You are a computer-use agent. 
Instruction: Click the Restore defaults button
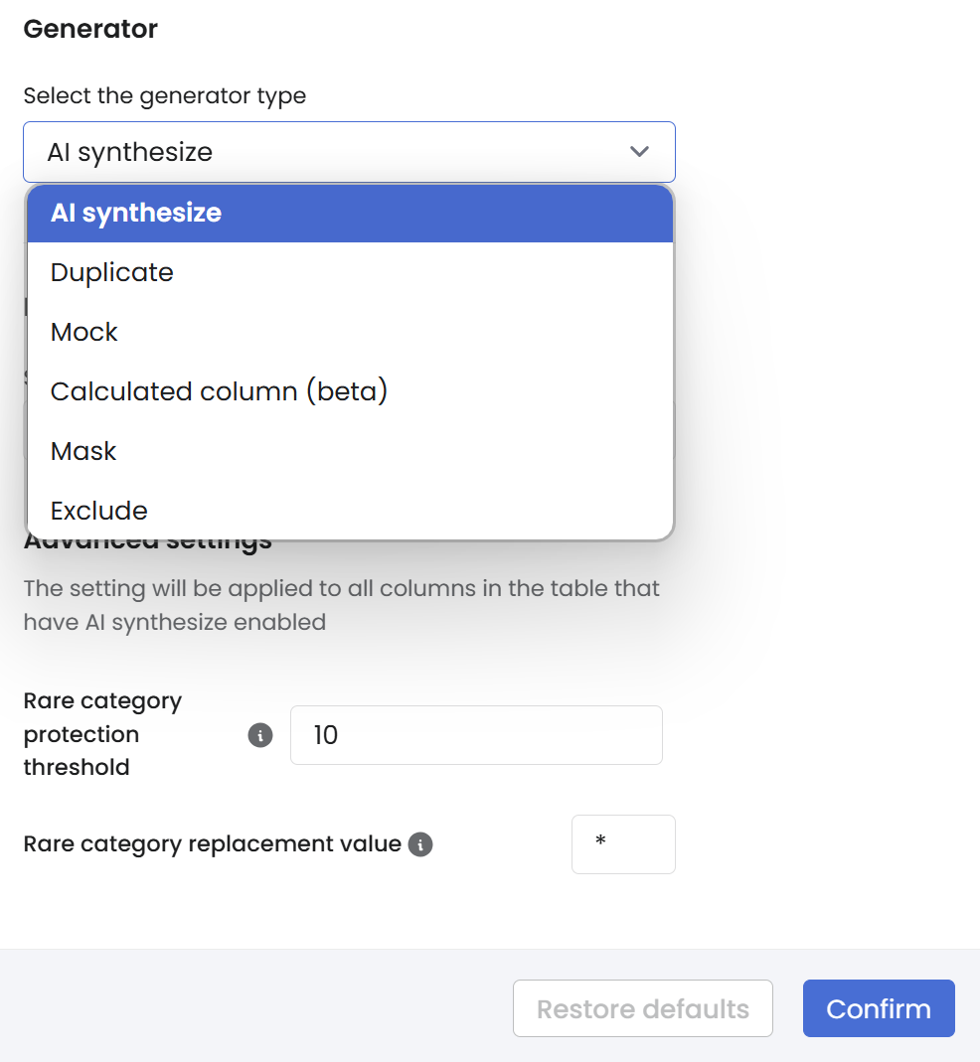(x=643, y=1009)
